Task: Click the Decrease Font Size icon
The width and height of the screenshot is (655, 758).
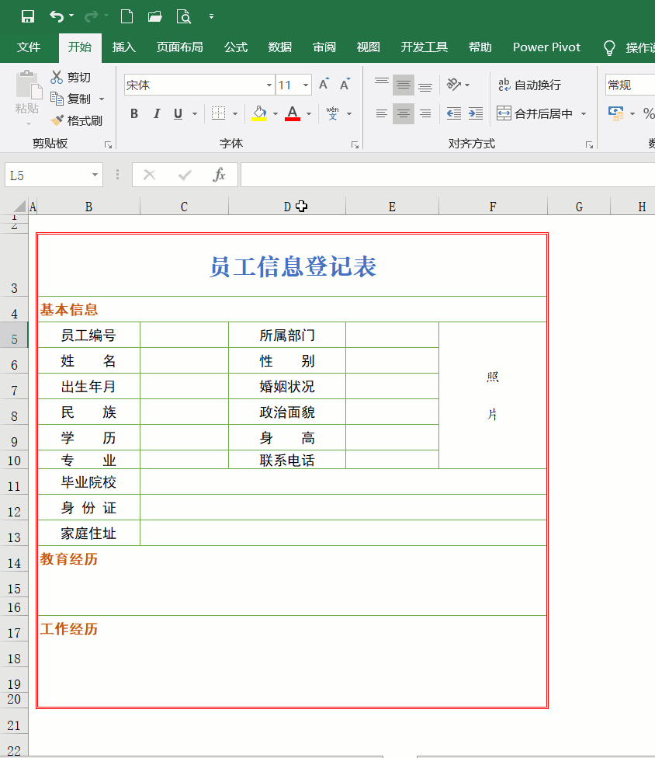Action: 345,85
